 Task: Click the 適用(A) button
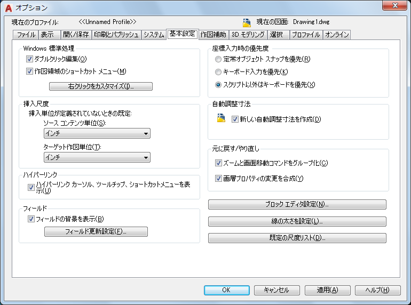[x=327, y=290]
